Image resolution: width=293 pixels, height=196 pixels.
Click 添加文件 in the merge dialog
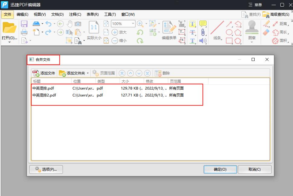click(44, 73)
